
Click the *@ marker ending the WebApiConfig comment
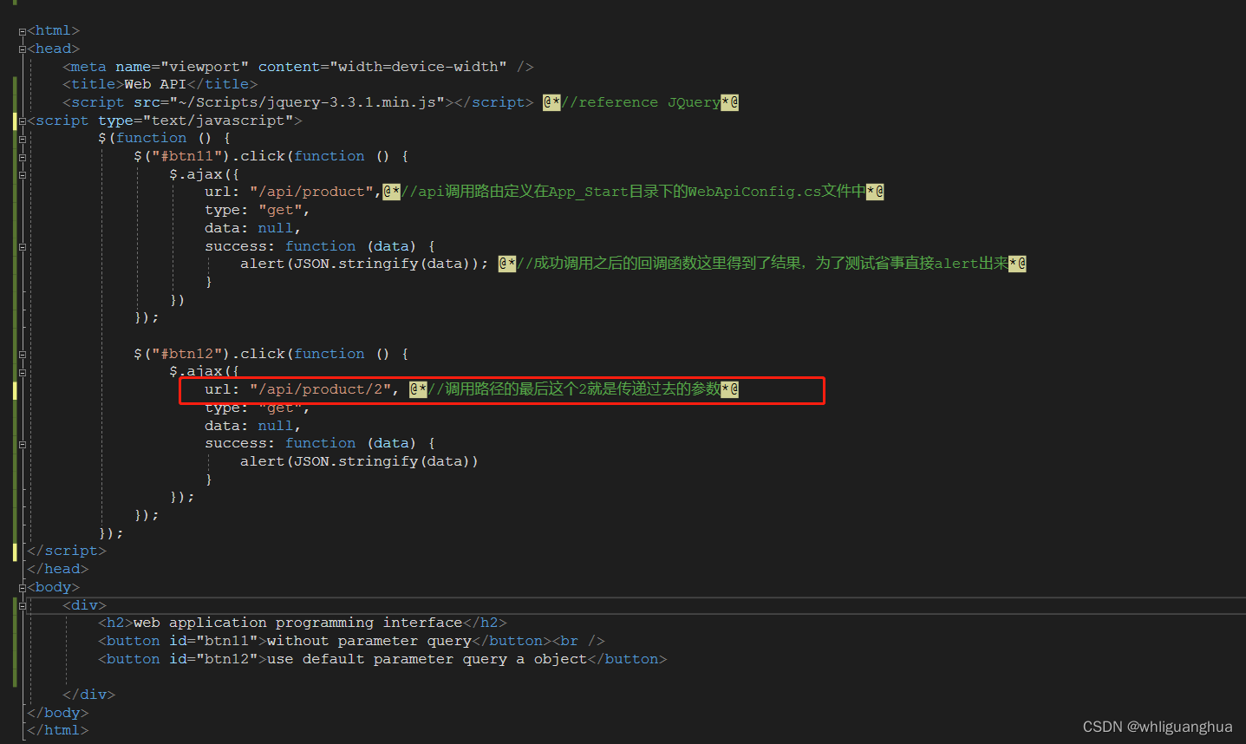pos(874,191)
